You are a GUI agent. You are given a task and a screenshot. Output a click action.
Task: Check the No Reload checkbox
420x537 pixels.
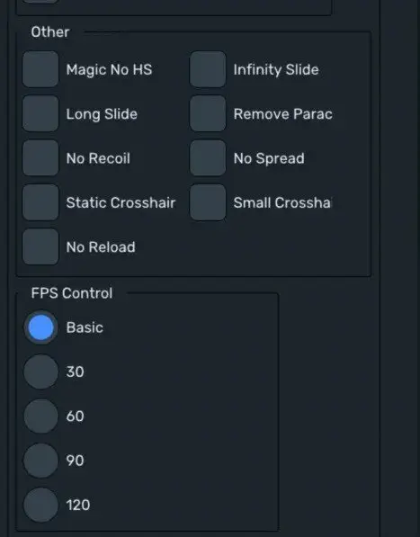pos(40,246)
